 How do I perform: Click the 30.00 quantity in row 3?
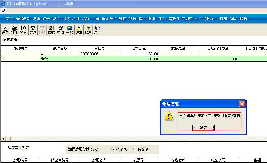coord(139,54)
